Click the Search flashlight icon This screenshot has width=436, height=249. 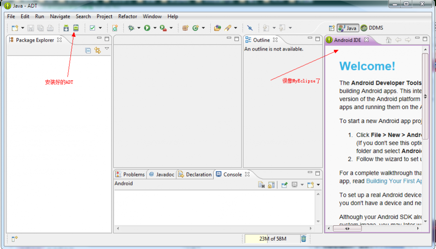tap(228, 28)
